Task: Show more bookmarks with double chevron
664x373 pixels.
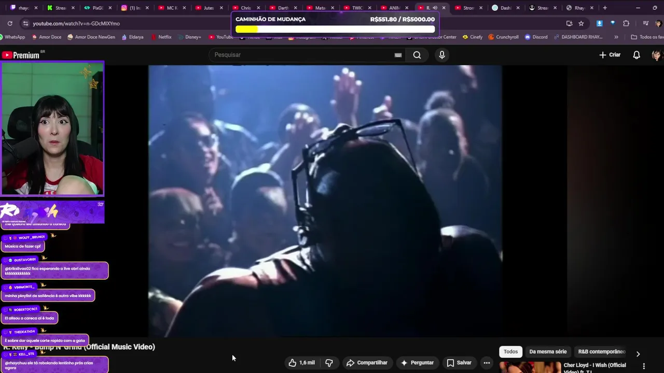Action: [616, 37]
